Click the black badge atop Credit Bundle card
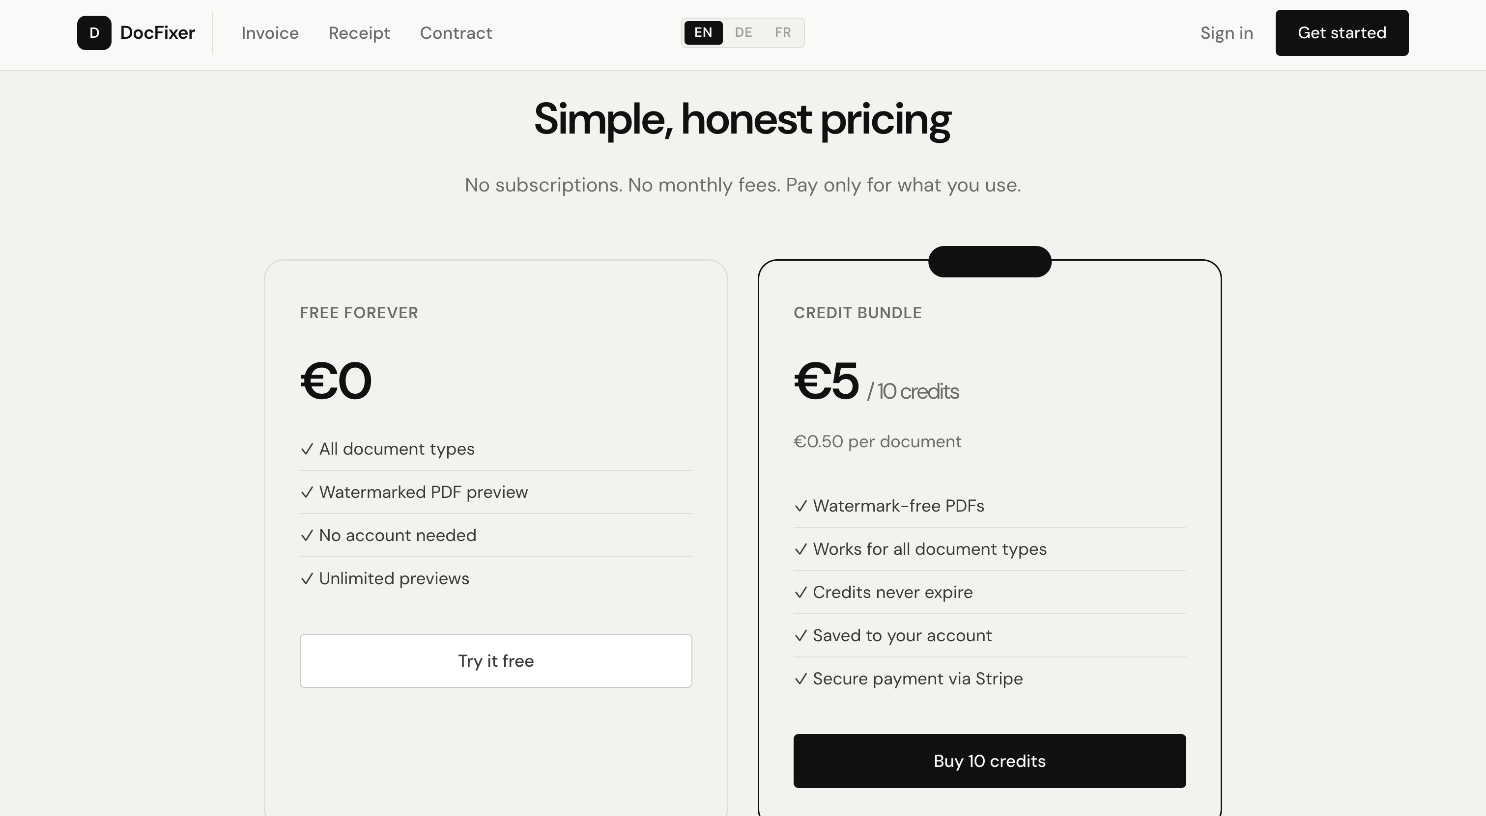 point(989,262)
